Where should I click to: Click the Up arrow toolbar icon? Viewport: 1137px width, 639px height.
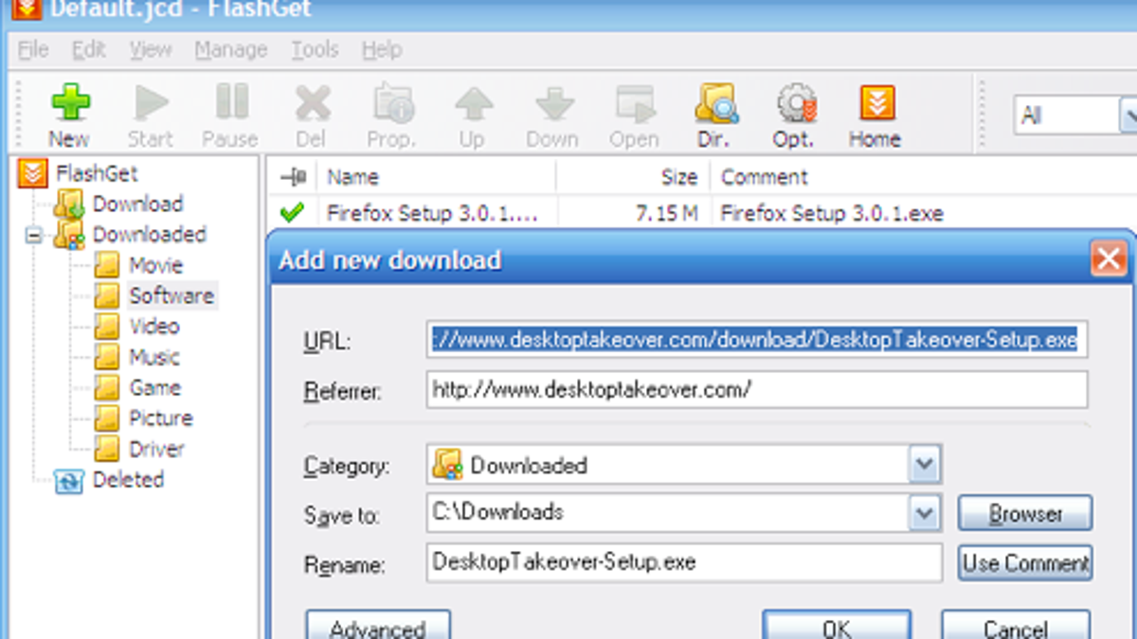click(x=472, y=115)
